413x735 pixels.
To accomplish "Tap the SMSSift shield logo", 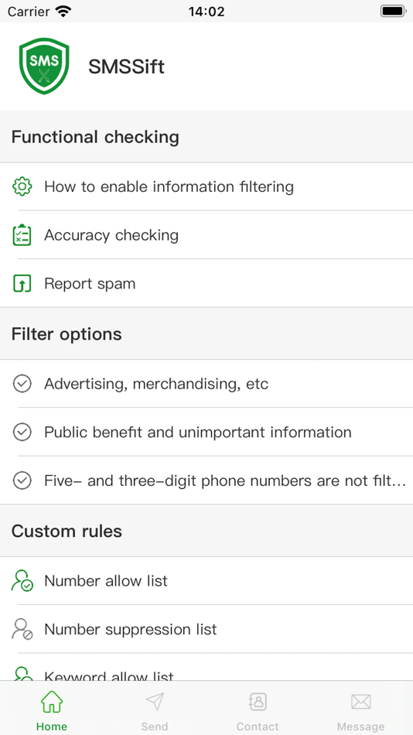I will click(x=44, y=66).
